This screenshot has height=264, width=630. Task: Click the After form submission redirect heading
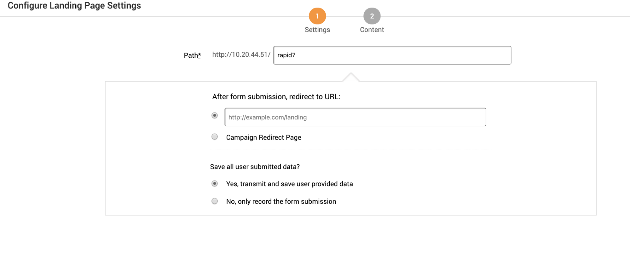point(276,97)
